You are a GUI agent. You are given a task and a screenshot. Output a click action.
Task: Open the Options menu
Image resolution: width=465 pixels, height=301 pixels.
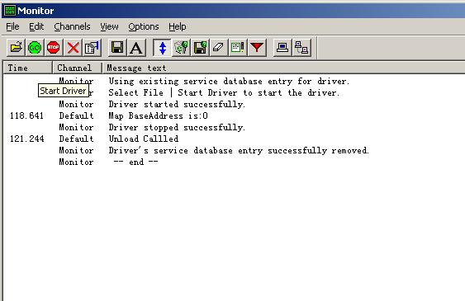point(144,26)
